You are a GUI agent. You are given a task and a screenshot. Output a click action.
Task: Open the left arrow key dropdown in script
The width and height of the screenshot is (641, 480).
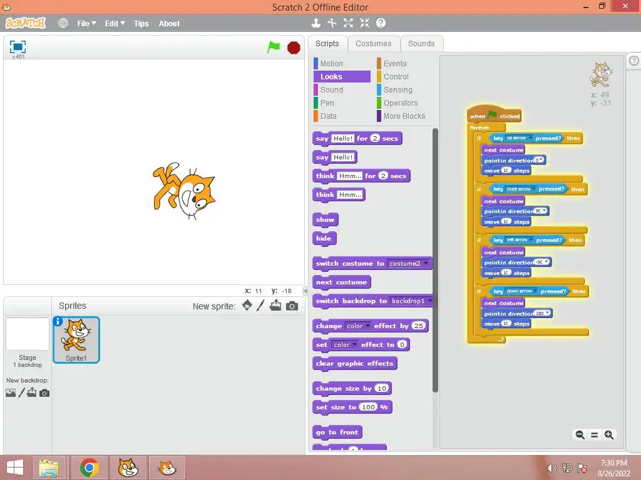[531, 240]
